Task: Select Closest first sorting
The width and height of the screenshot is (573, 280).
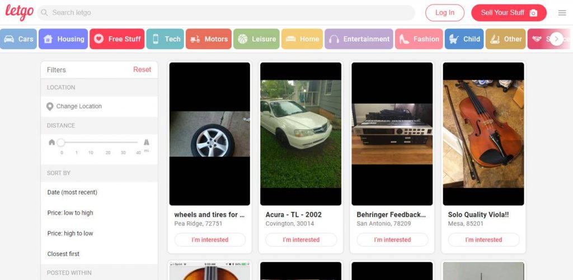Action: (63, 254)
